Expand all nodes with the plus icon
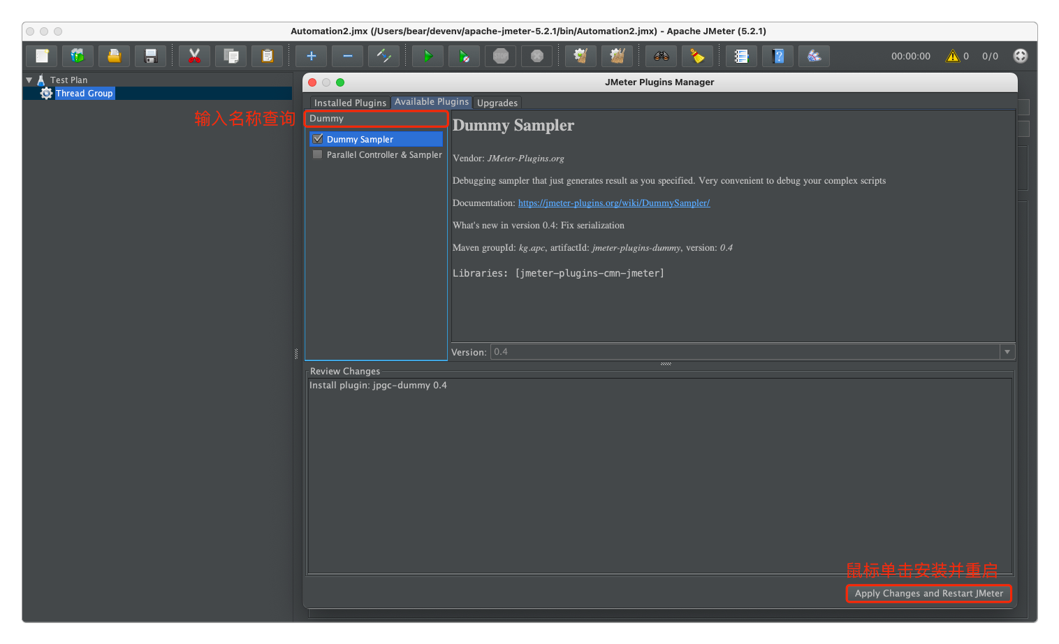This screenshot has width=1059, height=644. pos(312,56)
